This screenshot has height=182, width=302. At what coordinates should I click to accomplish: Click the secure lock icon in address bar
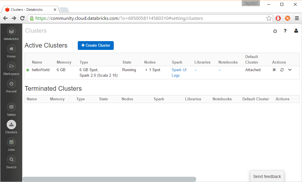coord(32,18)
